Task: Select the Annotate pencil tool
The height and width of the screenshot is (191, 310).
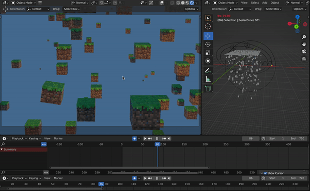Action: (208, 70)
